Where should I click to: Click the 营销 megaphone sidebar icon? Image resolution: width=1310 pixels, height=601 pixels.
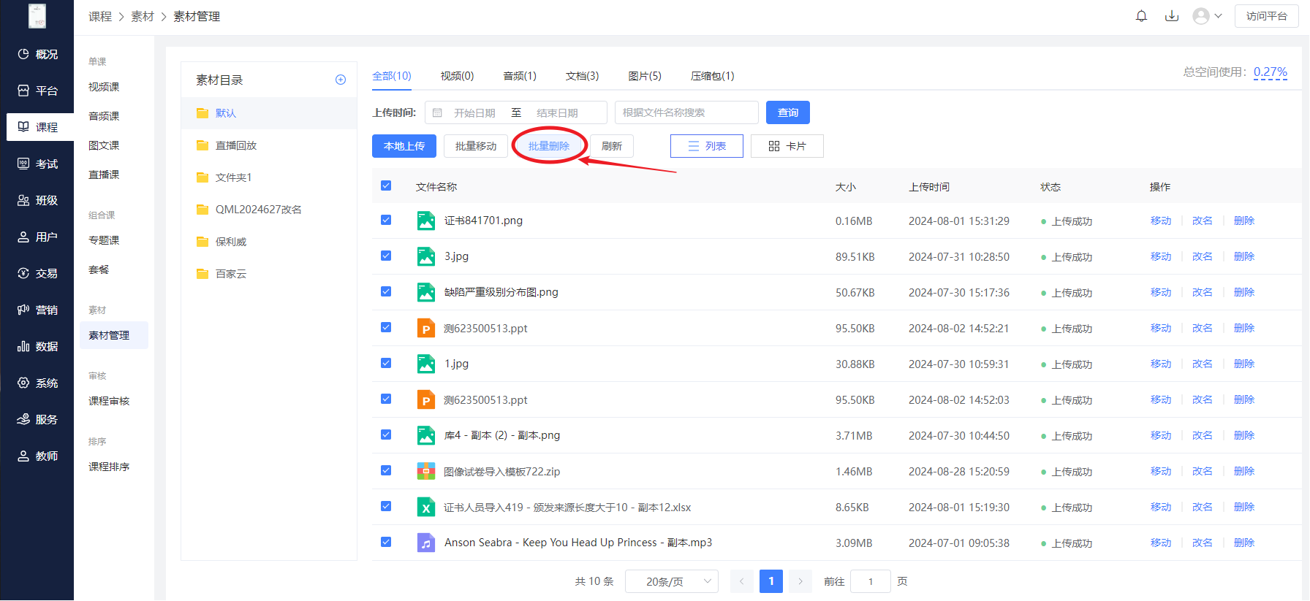point(23,310)
